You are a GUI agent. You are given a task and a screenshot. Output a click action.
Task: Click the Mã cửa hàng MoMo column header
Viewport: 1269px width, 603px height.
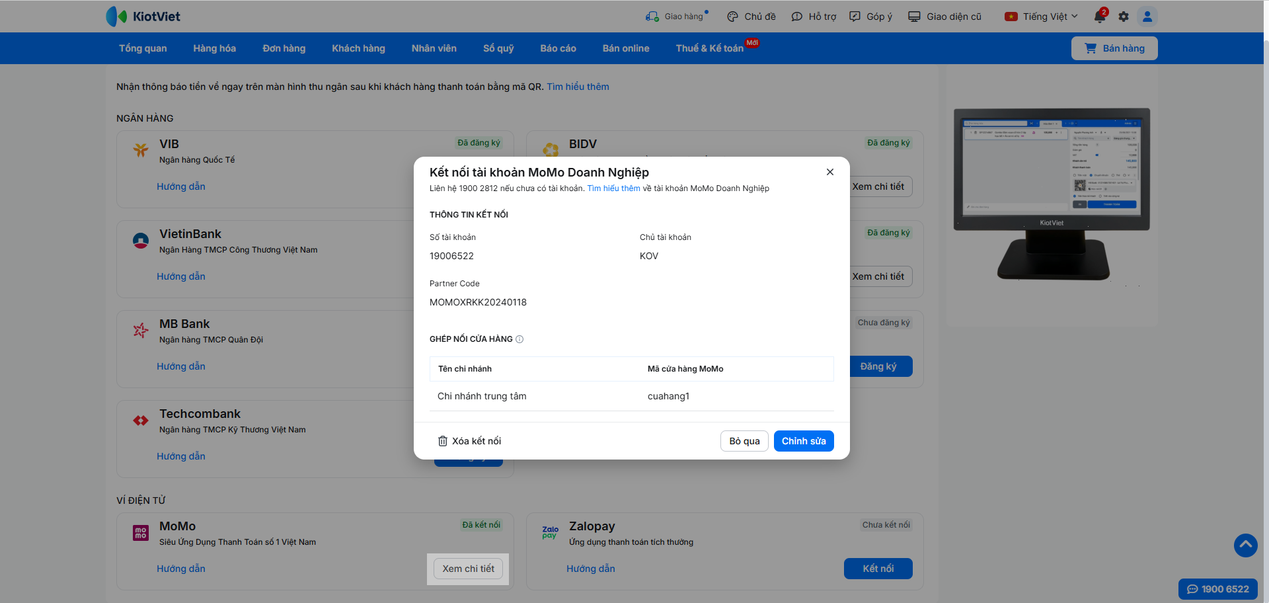pyautogui.click(x=685, y=369)
